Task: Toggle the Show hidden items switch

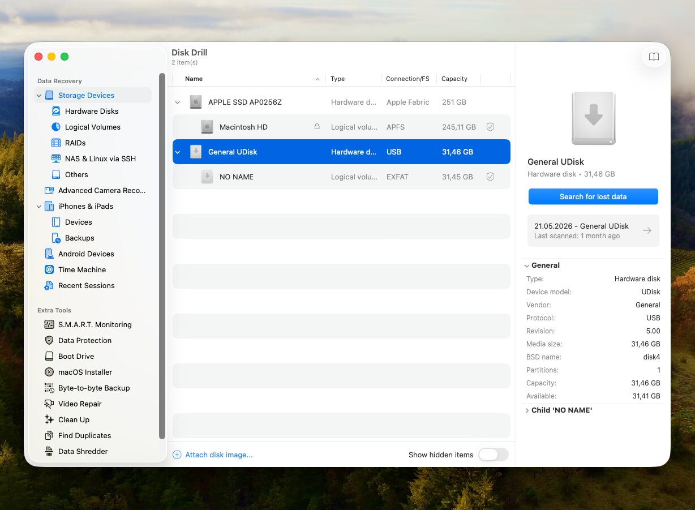Action: pos(494,455)
